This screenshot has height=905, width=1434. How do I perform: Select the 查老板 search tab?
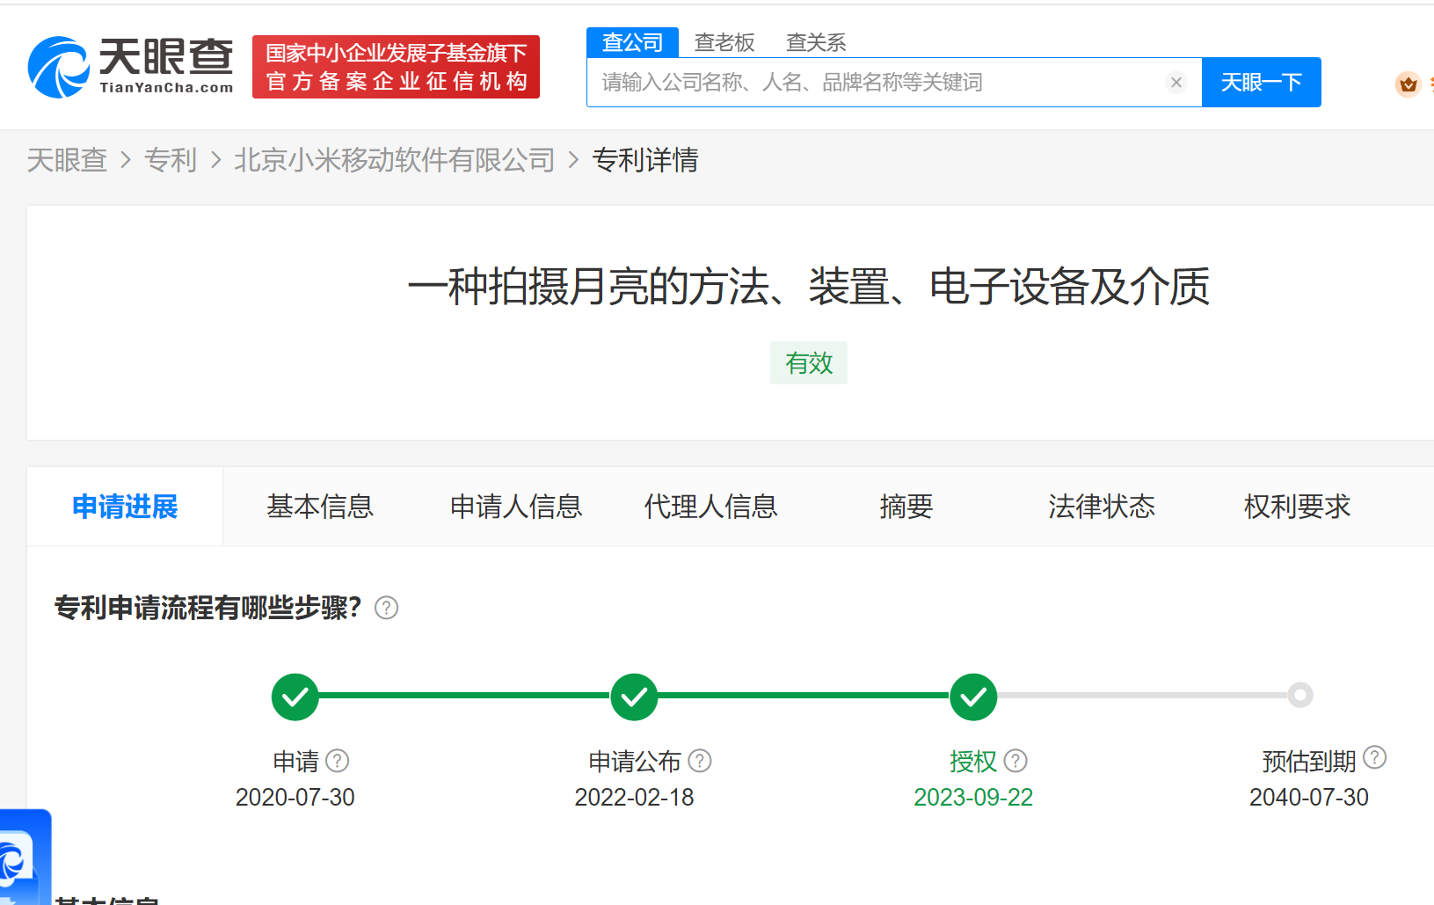724,42
